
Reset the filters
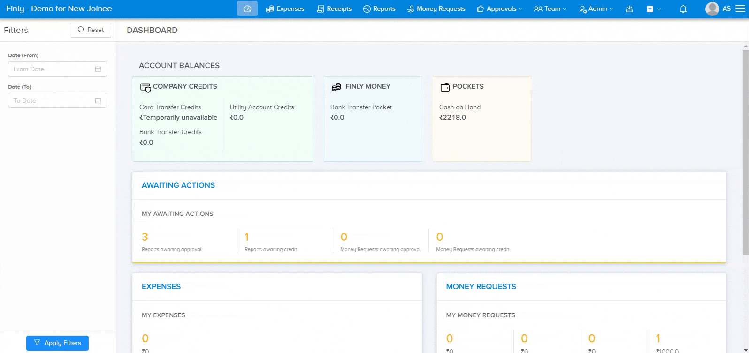pyautogui.click(x=91, y=30)
